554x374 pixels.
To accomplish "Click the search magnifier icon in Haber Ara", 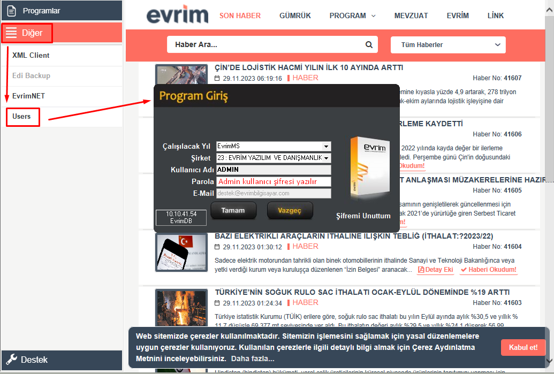I will (369, 44).
